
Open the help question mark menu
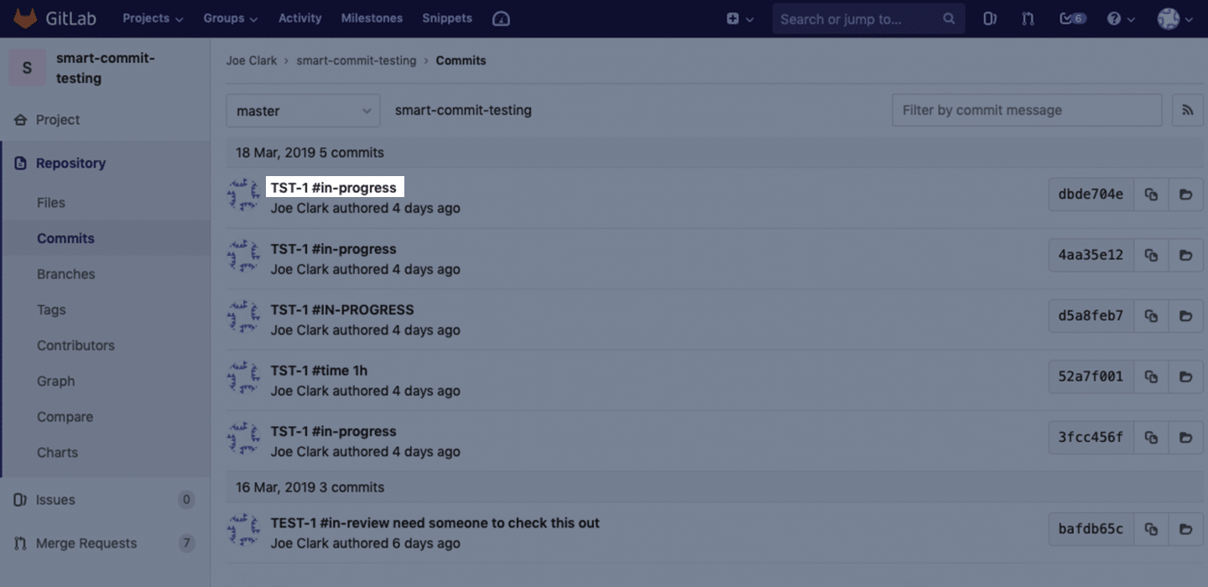(1120, 18)
